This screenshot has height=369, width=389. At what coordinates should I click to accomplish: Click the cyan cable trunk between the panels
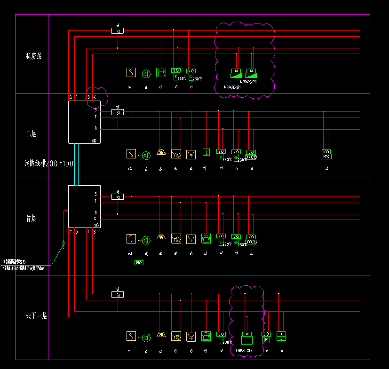point(76,165)
